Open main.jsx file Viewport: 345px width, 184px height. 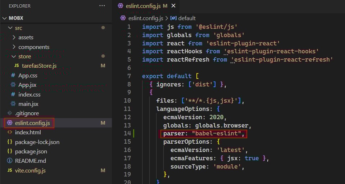coord(28,104)
